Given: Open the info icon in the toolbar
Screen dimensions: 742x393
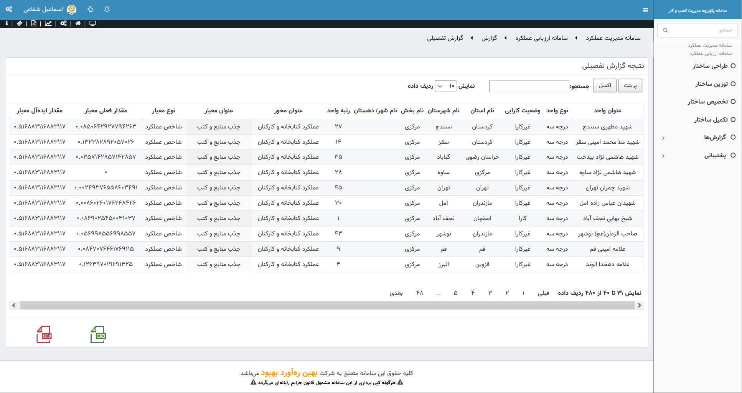Looking at the screenshot, I should [7, 23].
